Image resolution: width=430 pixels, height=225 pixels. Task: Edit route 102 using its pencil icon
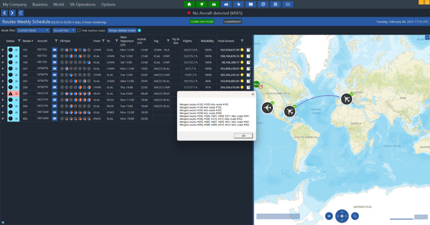tap(249, 56)
